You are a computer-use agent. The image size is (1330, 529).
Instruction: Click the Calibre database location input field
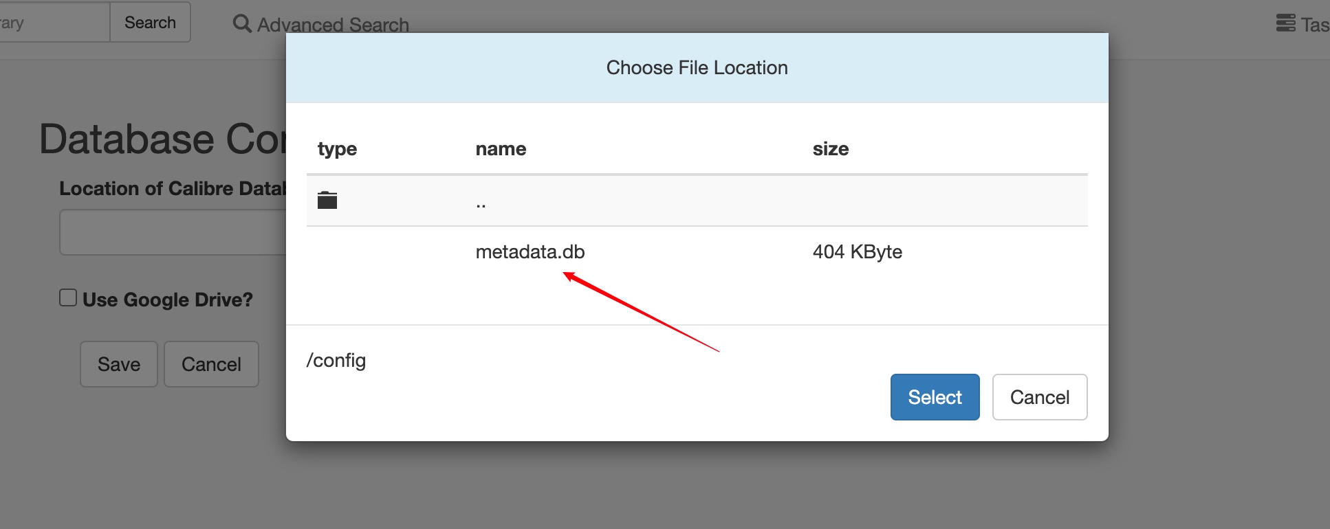tap(172, 233)
